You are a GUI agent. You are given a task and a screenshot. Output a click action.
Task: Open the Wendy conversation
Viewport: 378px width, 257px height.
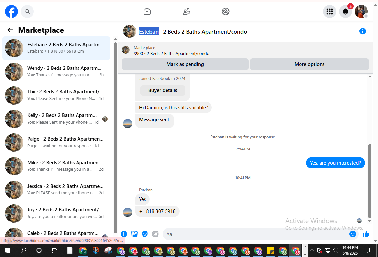(56, 72)
